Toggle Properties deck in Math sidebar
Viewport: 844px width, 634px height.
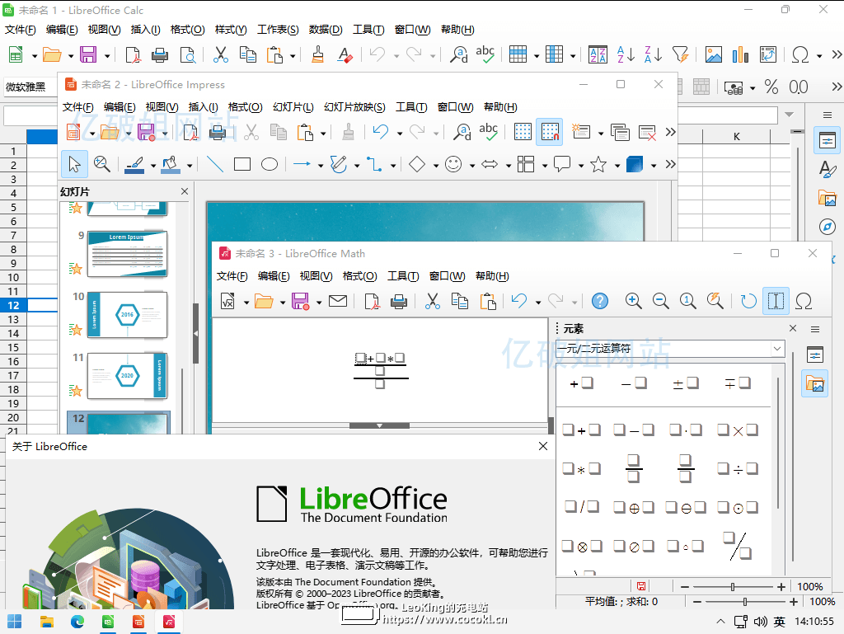815,355
